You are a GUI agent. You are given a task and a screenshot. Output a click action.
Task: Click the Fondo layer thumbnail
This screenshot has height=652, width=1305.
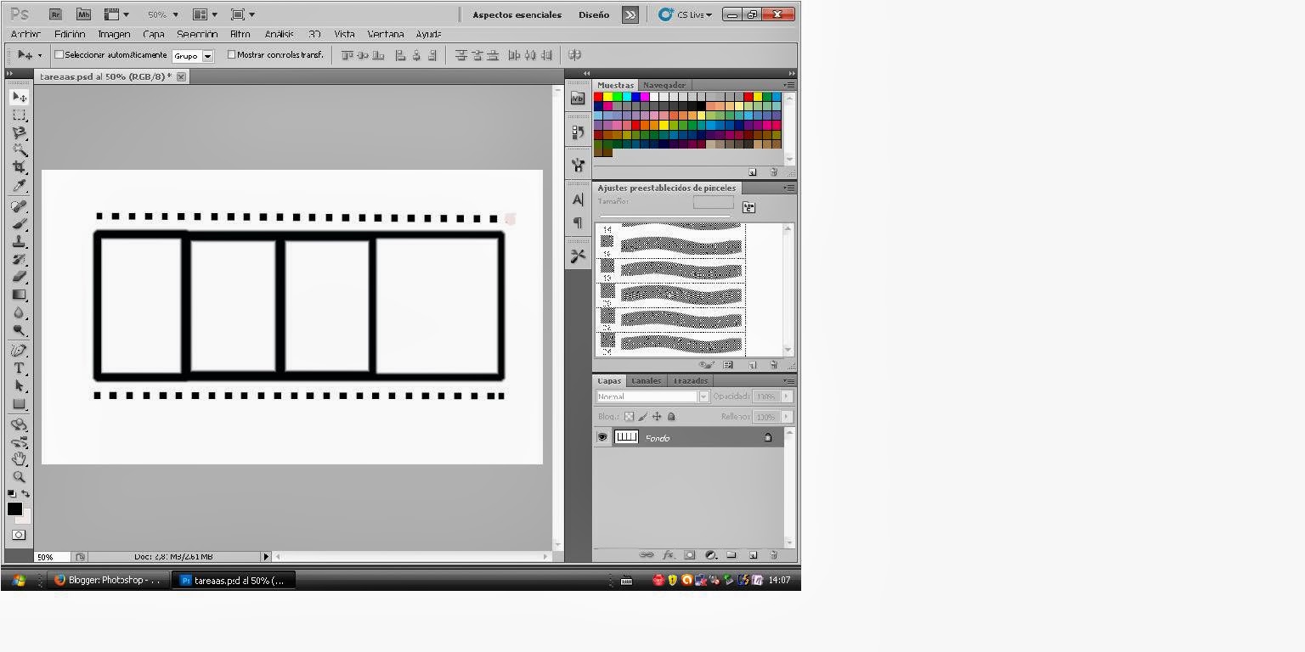[x=626, y=437]
